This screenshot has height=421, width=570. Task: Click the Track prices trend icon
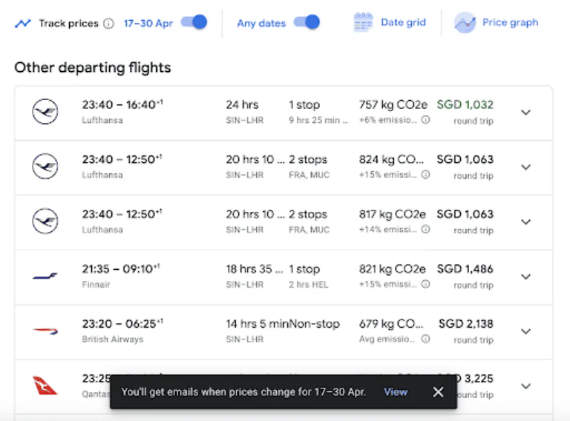pos(23,23)
